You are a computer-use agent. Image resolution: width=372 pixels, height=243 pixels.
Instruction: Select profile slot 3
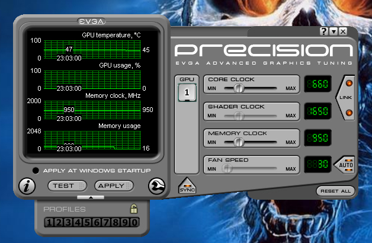coord(68,222)
